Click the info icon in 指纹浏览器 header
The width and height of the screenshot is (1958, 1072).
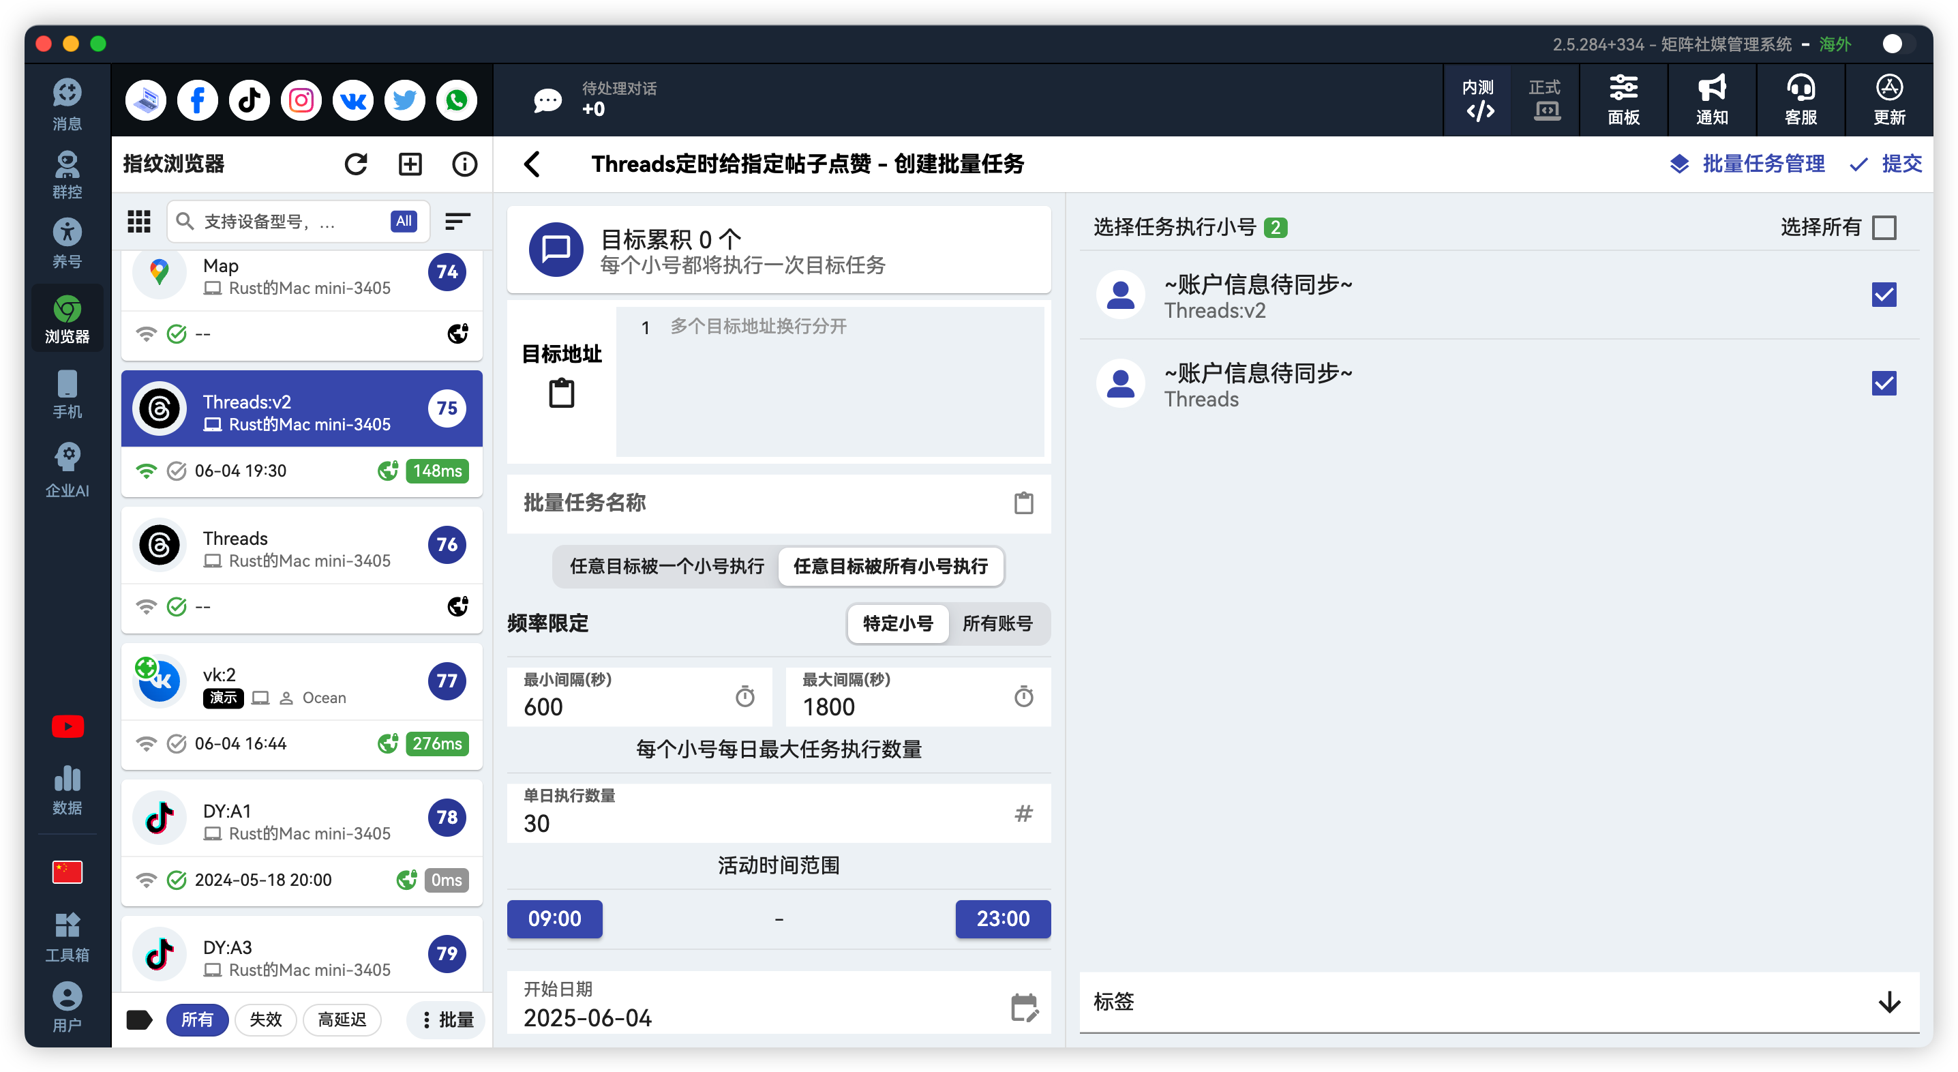point(464,164)
